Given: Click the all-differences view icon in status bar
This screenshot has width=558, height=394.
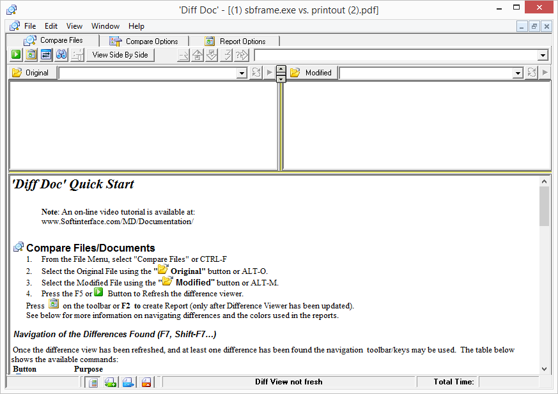Looking at the screenshot, I should [x=93, y=383].
